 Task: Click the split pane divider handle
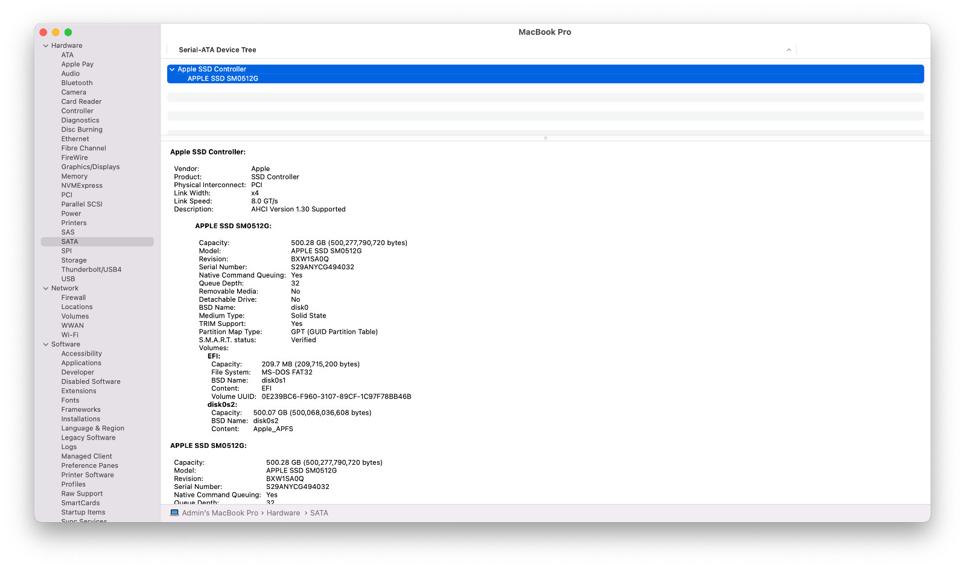546,138
